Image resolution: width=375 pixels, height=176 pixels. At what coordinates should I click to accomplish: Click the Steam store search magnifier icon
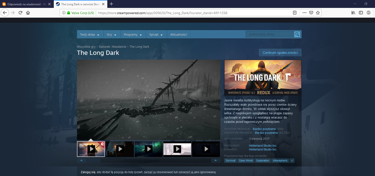[x=297, y=34]
